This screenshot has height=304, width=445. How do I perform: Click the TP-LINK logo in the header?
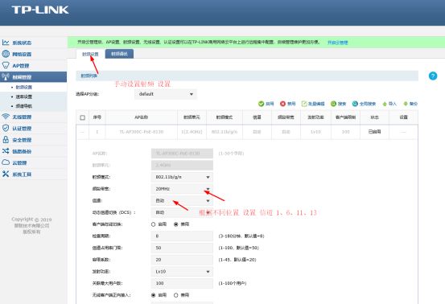(x=40, y=10)
